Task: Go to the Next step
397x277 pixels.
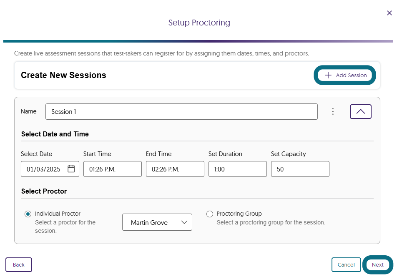Action: [x=377, y=264]
